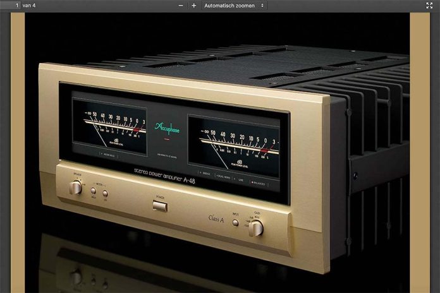Open the Automatisch zoomen dropdown
The height and width of the screenshot is (293, 440).
(x=234, y=6)
